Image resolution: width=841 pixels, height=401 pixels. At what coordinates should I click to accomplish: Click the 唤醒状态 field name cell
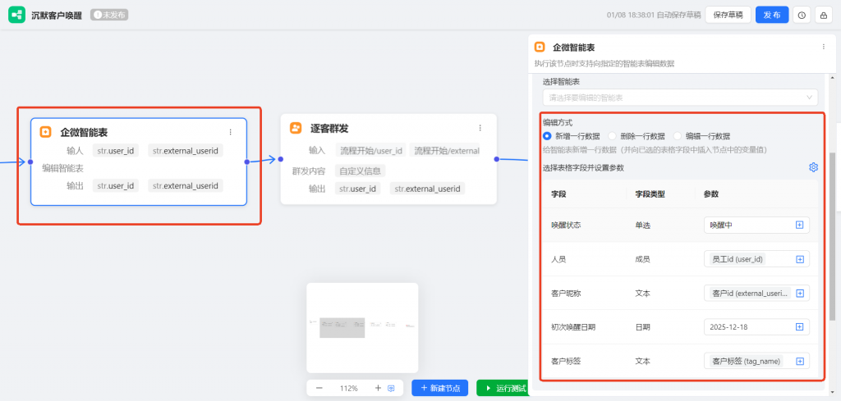[x=566, y=226]
